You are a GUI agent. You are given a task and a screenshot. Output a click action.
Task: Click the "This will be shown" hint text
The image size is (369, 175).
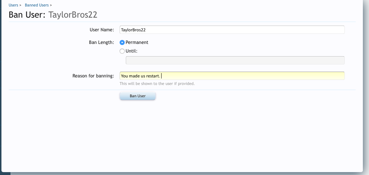[157, 84]
